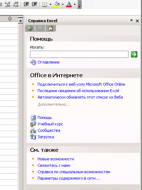Open Подключиться к веб-узлу Microsoft Office Online
142x190 pixels.
[x=81, y=84]
